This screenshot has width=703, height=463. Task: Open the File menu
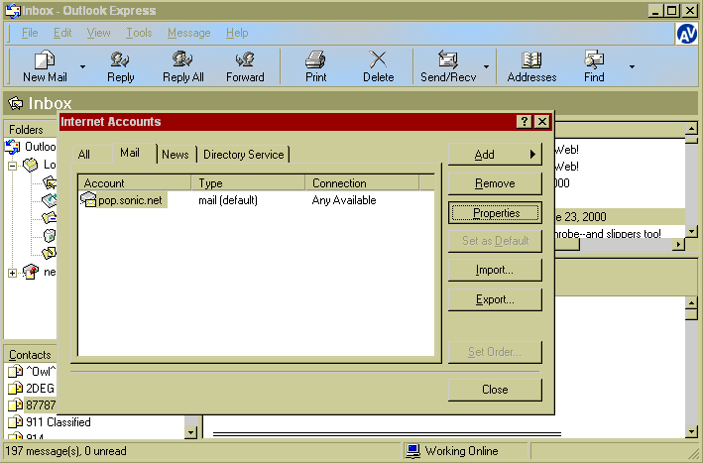(x=30, y=33)
